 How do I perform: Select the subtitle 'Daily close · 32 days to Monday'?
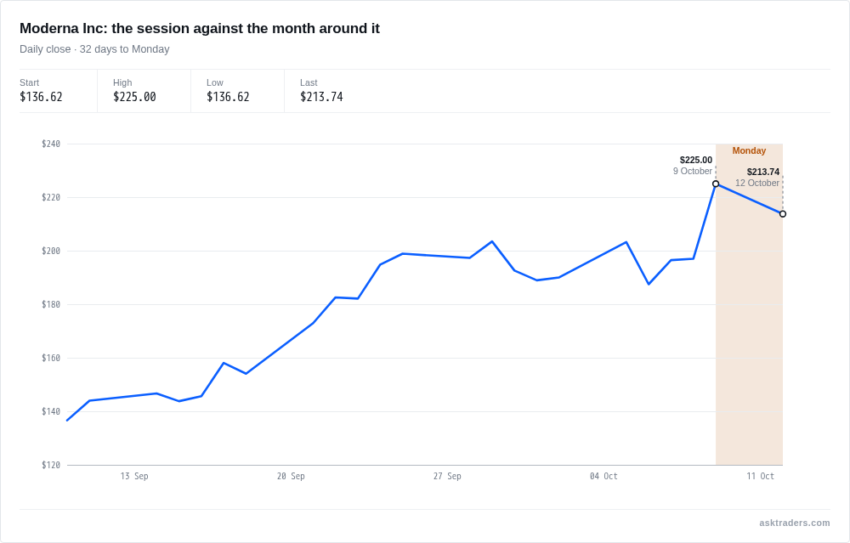click(x=94, y=48)
